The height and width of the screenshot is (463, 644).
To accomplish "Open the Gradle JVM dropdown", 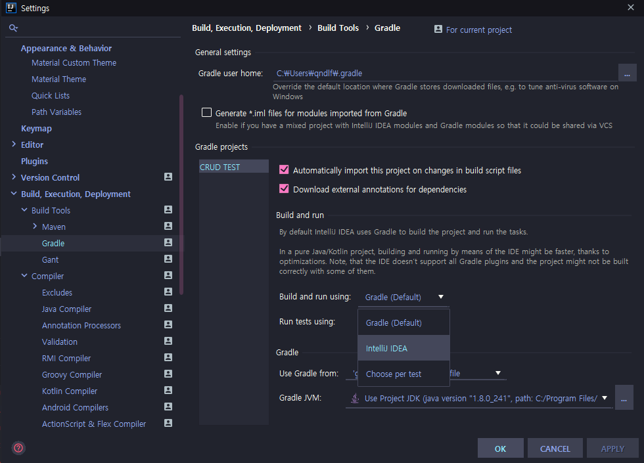I will (605, 398).
